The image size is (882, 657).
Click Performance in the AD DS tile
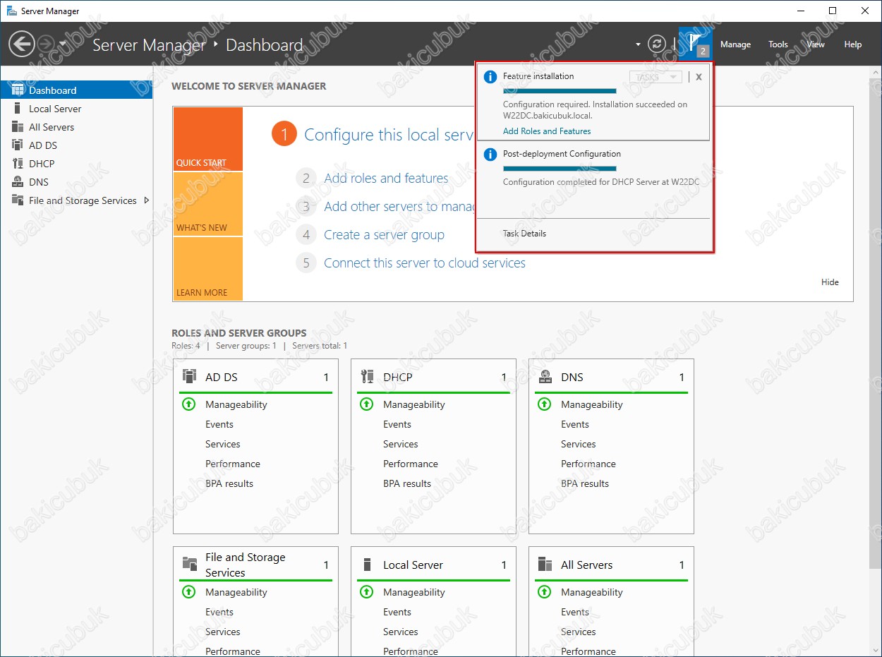[233, 464]
